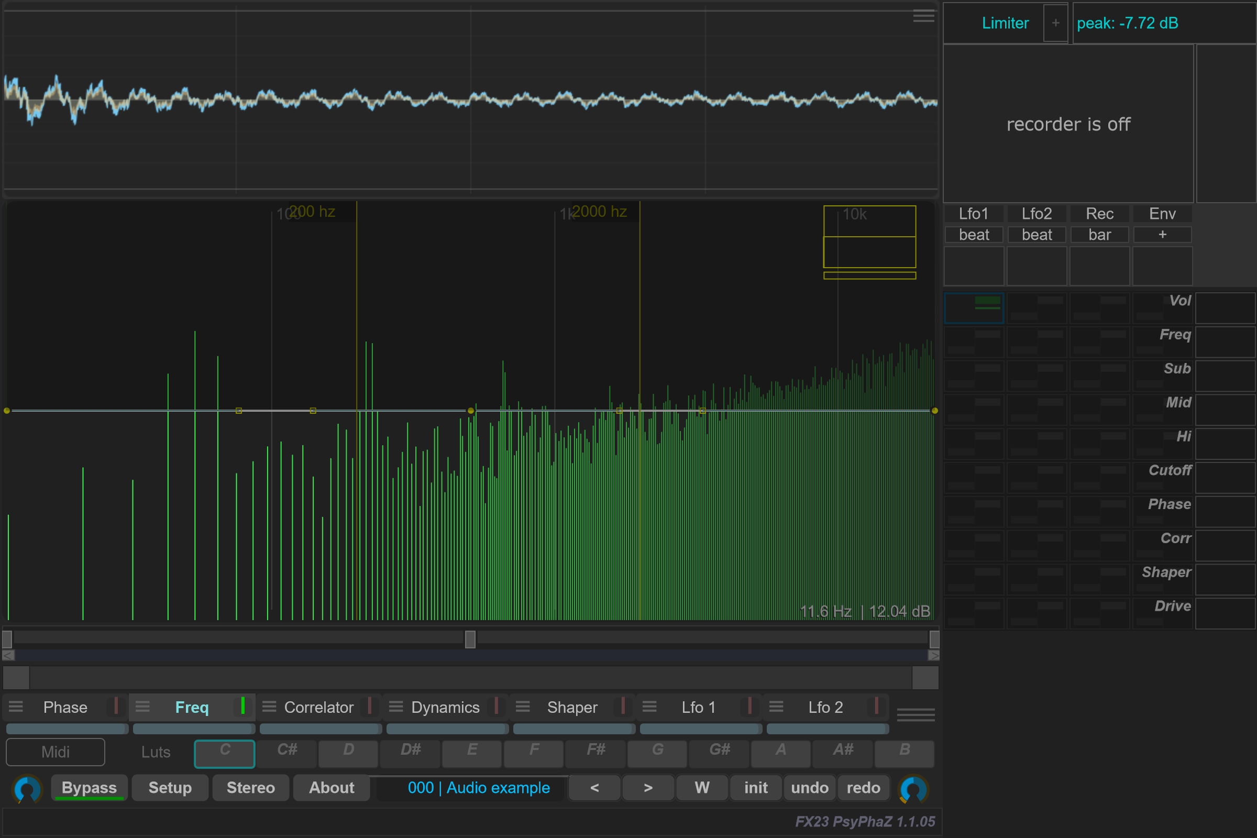Toggle the Shaper module enable indicator
Image resolution: width=1257 pixels, height=838 pixels.
tap(623, 706)
